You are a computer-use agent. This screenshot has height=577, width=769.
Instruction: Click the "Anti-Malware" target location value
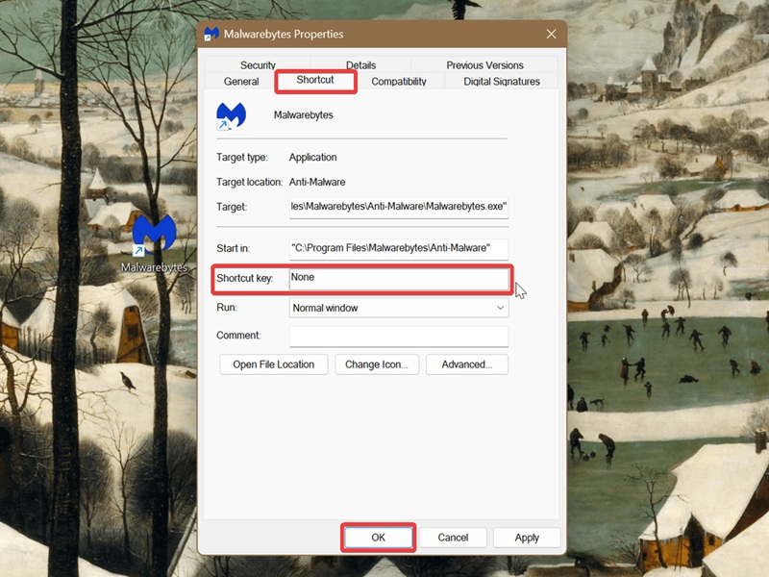click(x=317, y=182)
